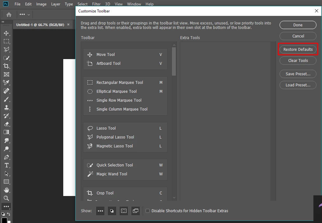Click Restore Defaults button
This screenshot has height=223, width=322.
[x=298, y=50]
